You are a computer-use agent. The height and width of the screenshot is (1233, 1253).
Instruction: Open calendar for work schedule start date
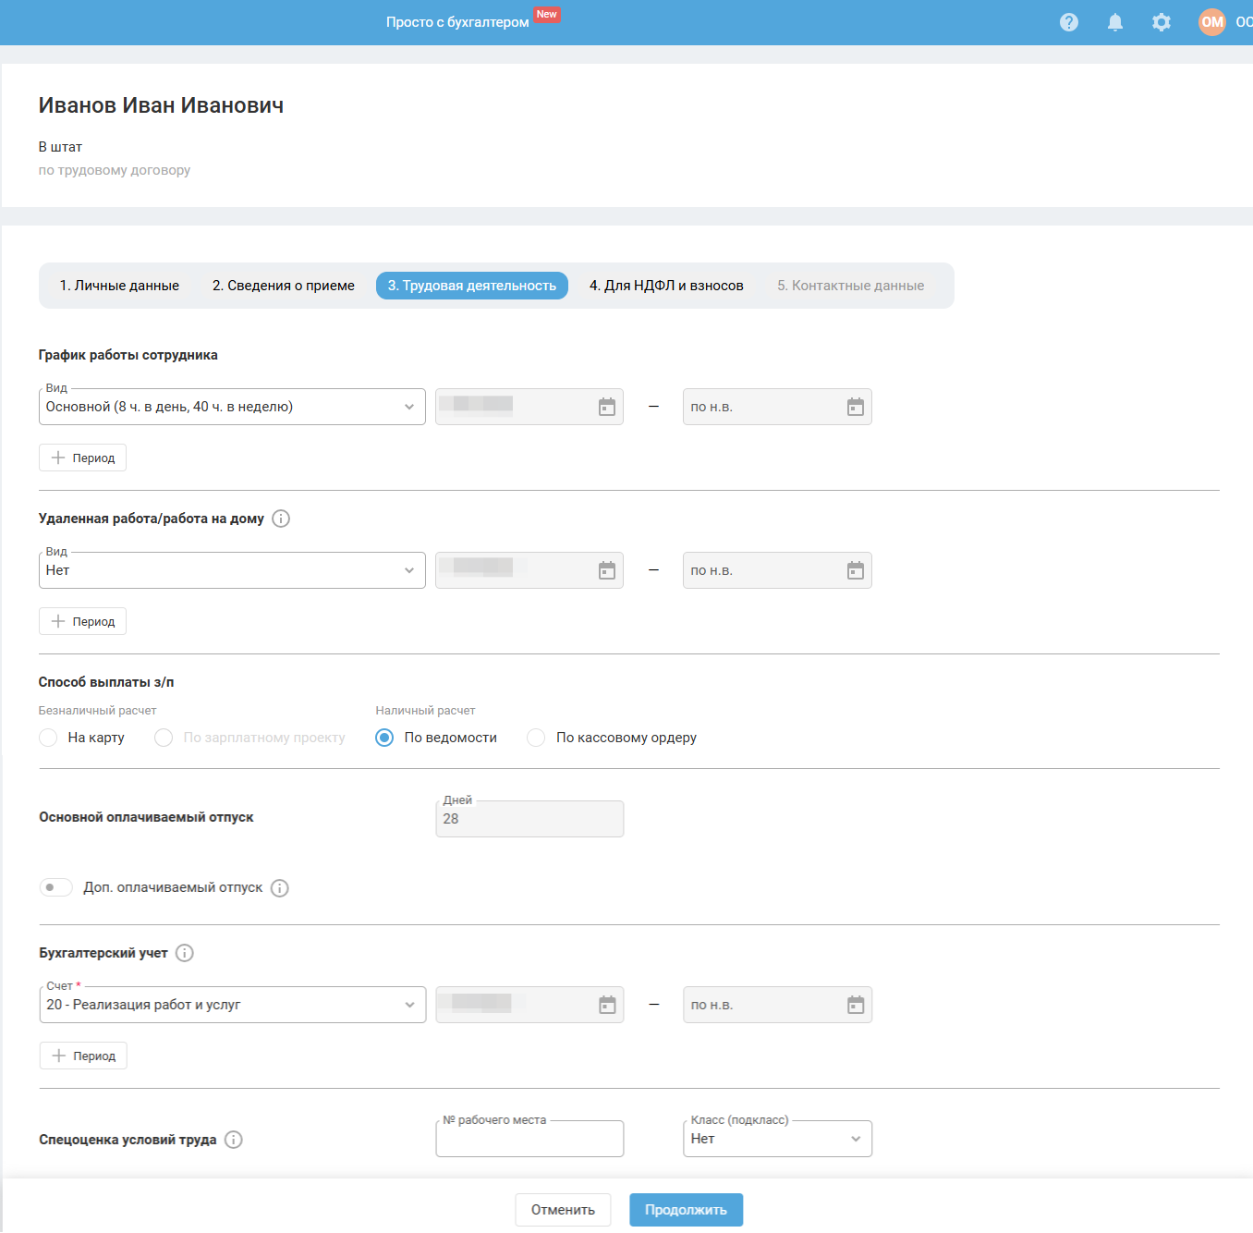coord(607,407)
